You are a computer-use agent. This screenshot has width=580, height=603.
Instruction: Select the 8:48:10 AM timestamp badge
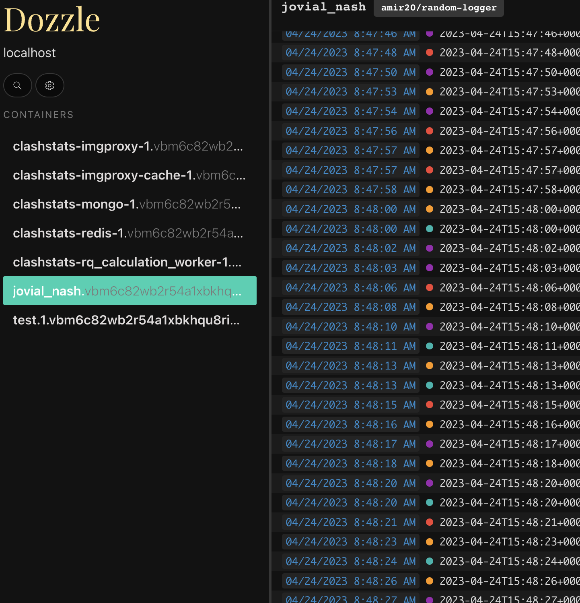350,326
